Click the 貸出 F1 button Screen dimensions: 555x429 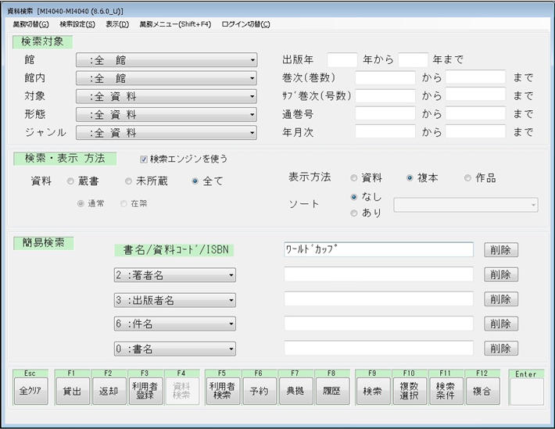pos(73,391)
